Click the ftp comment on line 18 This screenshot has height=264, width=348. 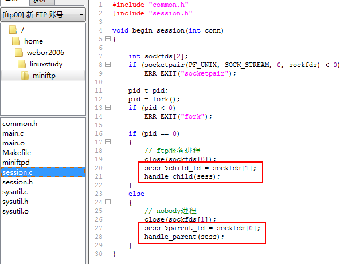pos(173,151)
